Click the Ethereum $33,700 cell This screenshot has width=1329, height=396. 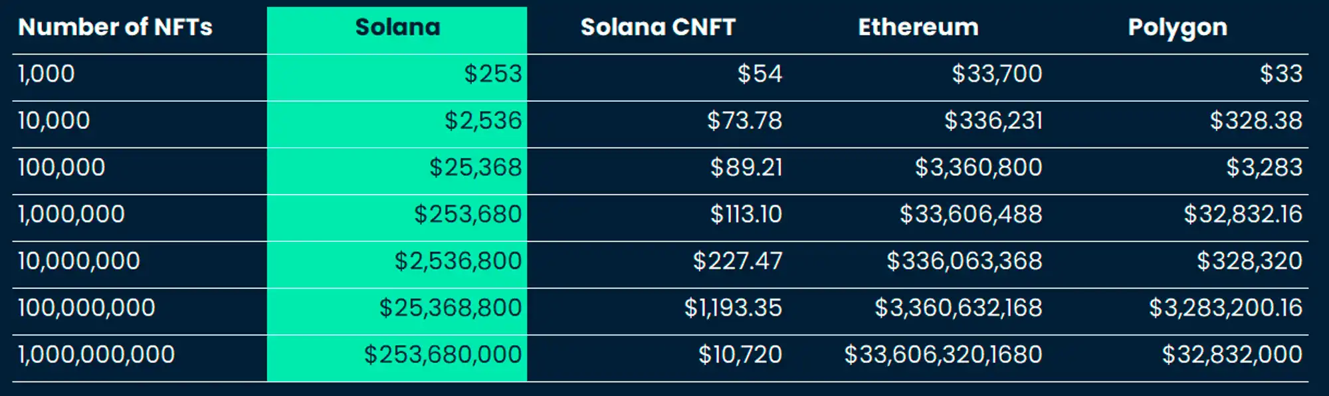coord(996,74)
